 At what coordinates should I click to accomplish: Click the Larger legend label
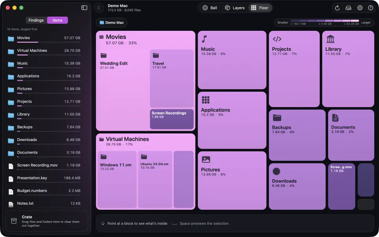(366, 23)
